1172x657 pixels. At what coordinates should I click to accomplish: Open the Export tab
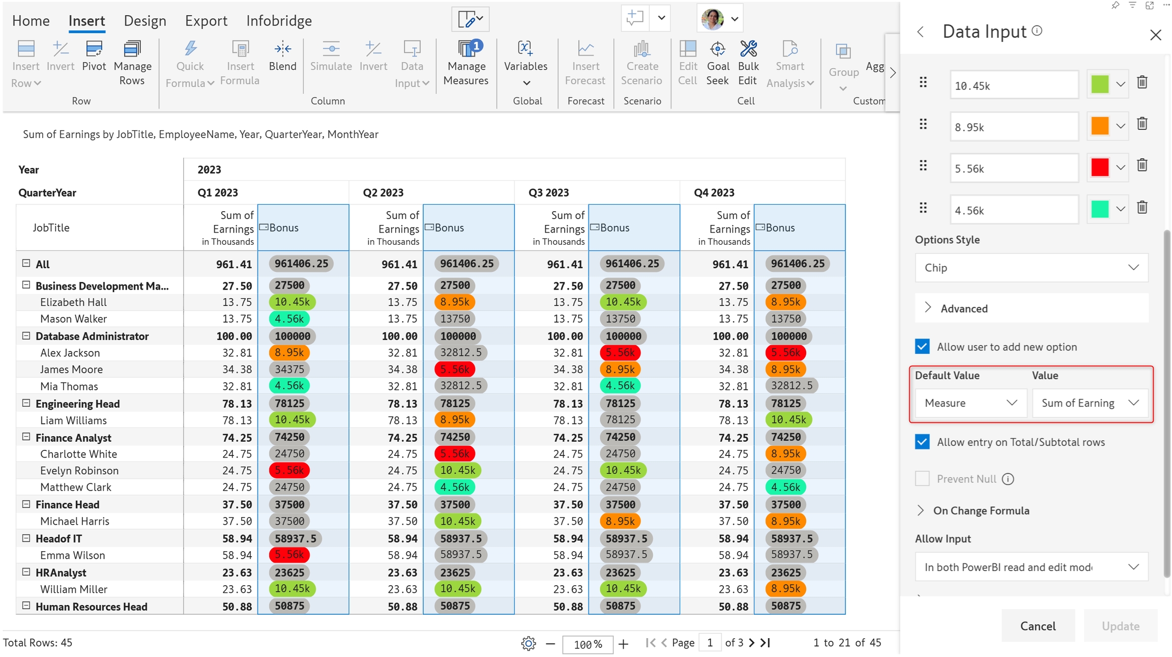pyautogui.click(x=206, y=21)
